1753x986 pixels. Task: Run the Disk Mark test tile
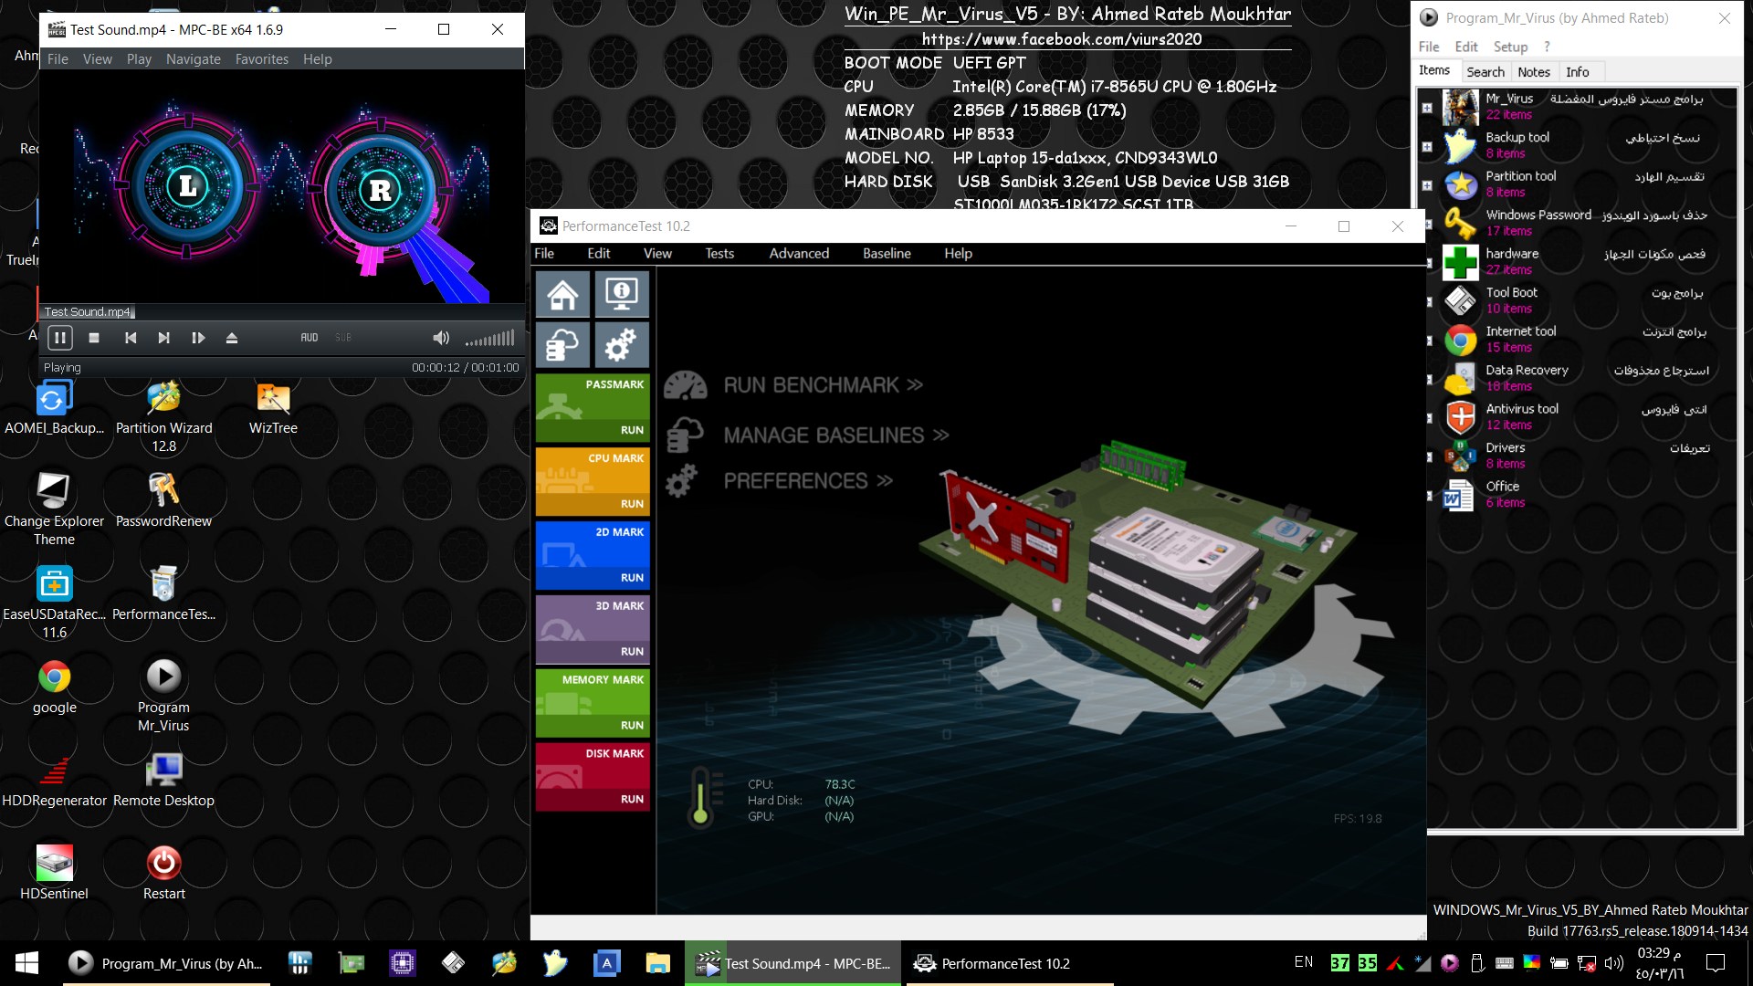pos(593,777)
